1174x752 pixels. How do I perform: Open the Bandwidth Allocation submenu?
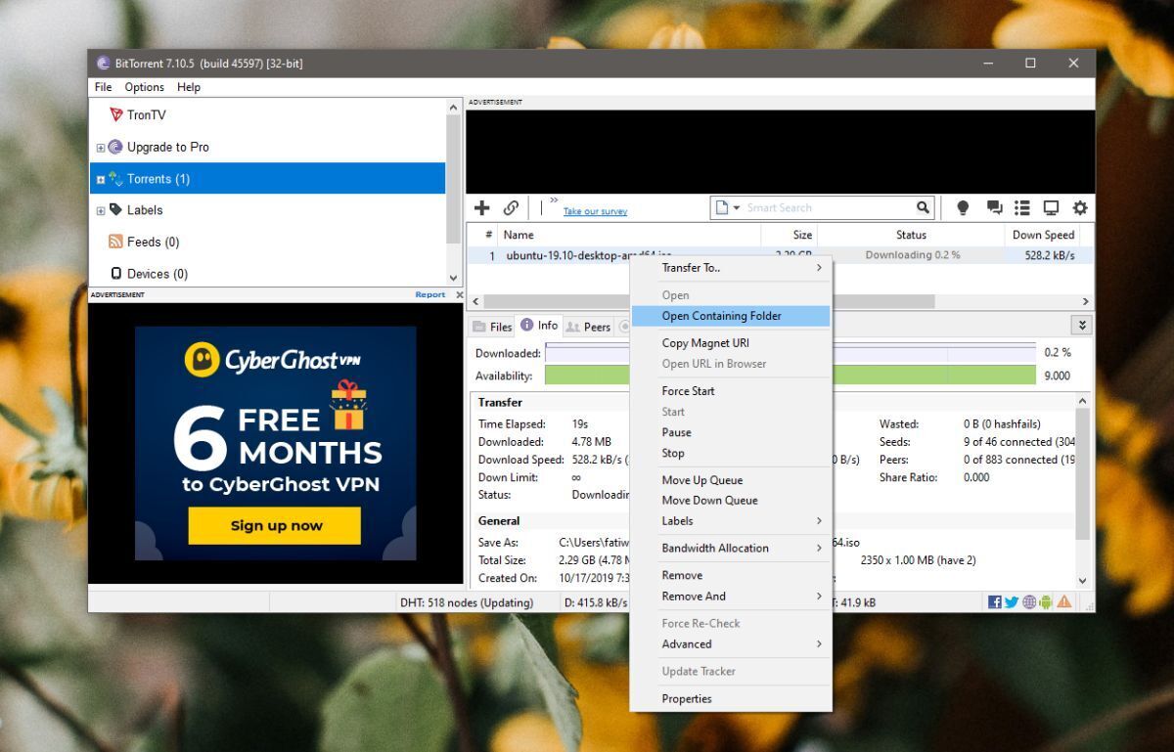click(731, 548)
